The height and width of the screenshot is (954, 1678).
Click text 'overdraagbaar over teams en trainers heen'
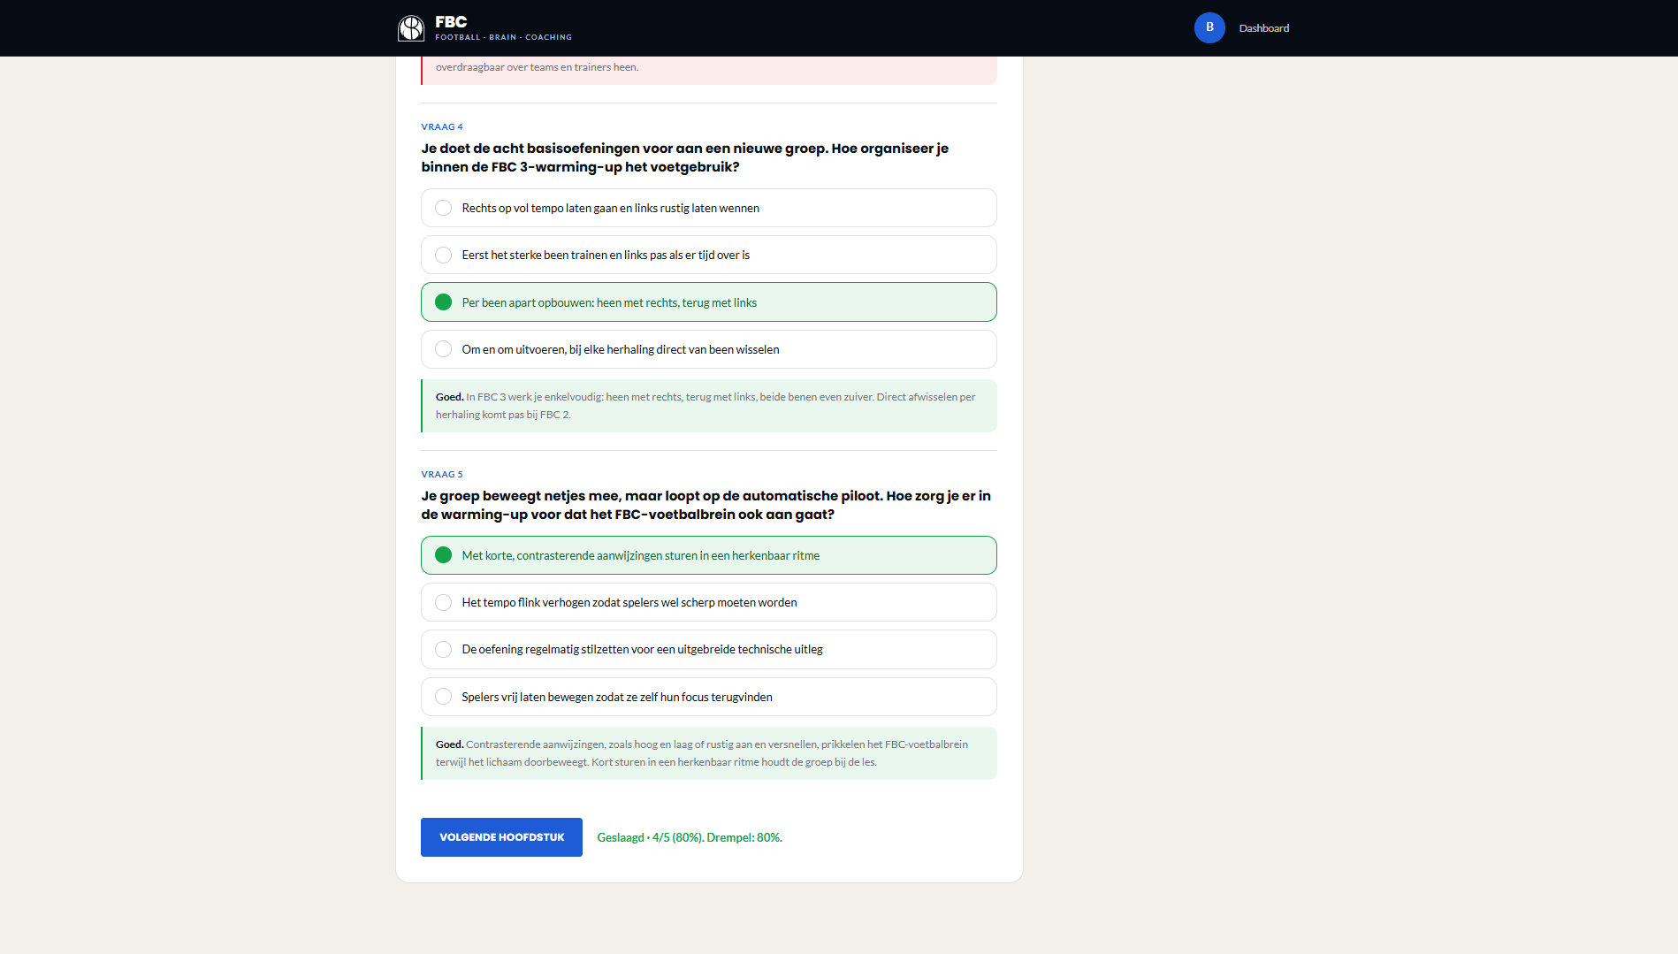tap(537, 67)
